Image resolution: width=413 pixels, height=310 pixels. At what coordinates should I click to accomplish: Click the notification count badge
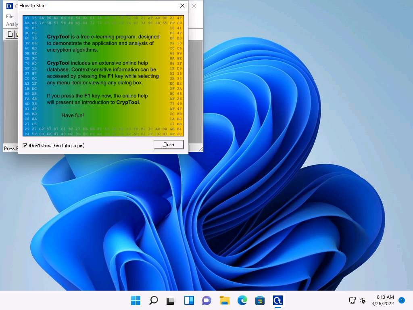coord(401,300)
